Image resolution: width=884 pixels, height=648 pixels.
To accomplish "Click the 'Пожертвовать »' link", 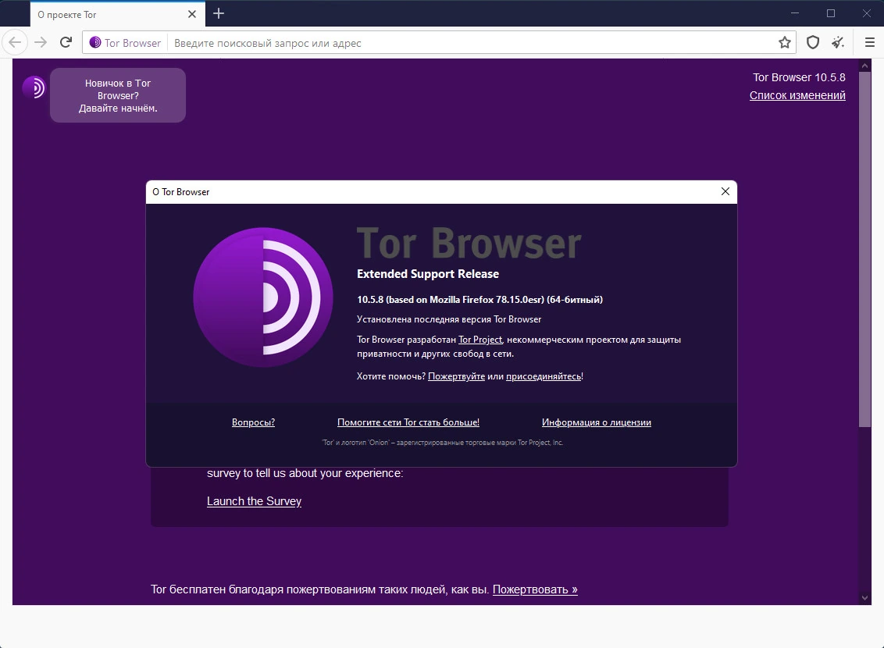I will pyautogui.click(x=535, y=589).
